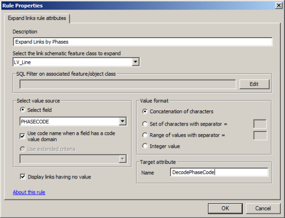The height and width of the screenshot is (218, 285).
Task: Choose Set of characters with separator
Action: 145,124
